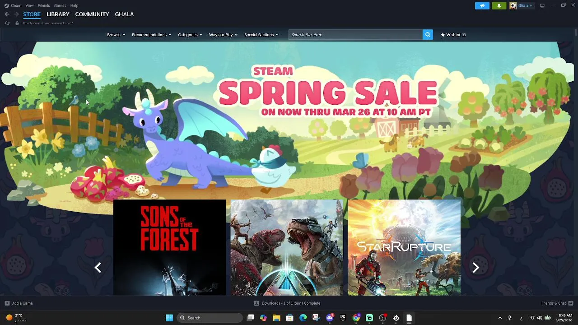Click the microphone tray icon

point(509,318)
